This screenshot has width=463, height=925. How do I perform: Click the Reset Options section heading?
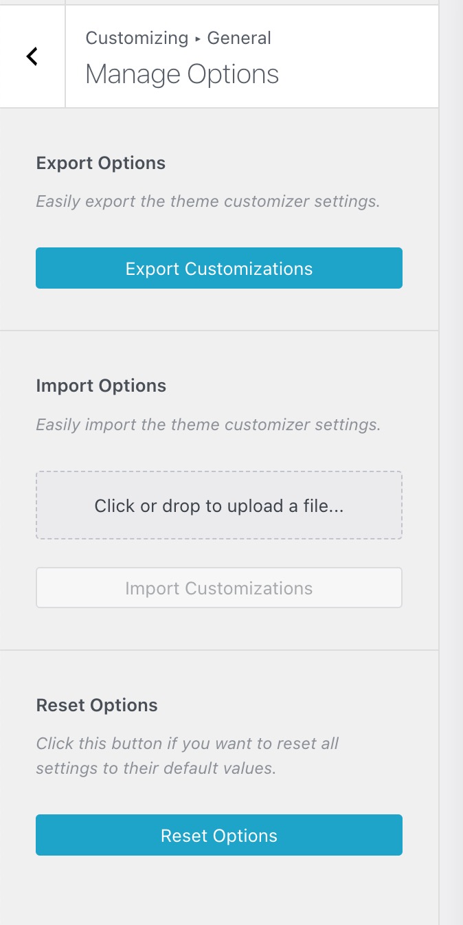click(97, 706)
